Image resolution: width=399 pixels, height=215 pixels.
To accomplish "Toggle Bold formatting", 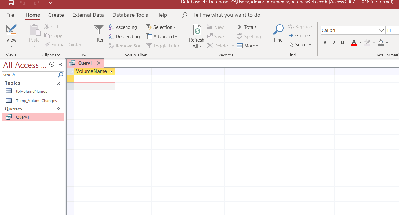I will pos(325,43).
